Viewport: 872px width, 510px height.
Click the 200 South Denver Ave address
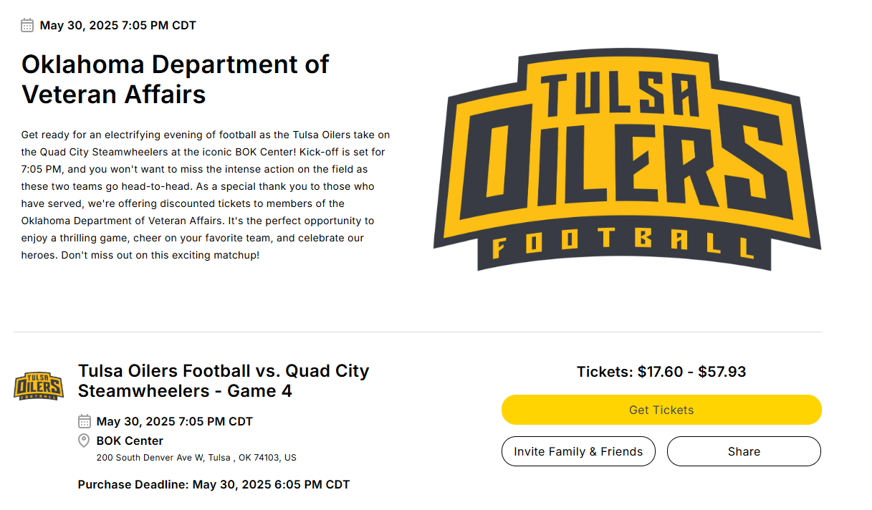point(196,458)
